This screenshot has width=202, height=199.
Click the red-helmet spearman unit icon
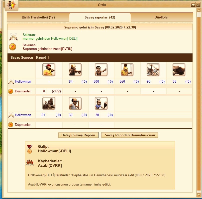[49, 70]
